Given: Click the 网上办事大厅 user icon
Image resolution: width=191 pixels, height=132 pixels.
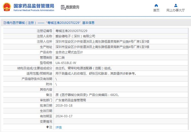Looking at the screenshot, I should 176,6.
